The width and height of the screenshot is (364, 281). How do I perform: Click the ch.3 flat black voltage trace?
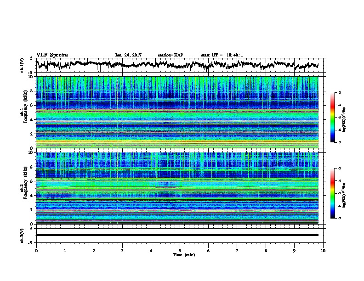pos(177,235)
